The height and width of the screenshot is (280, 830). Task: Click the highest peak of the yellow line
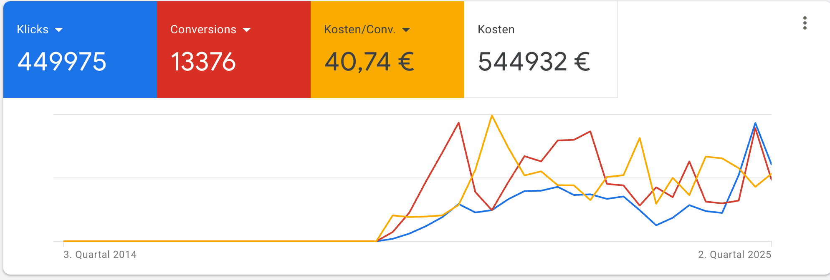click(x=492, y=116)
